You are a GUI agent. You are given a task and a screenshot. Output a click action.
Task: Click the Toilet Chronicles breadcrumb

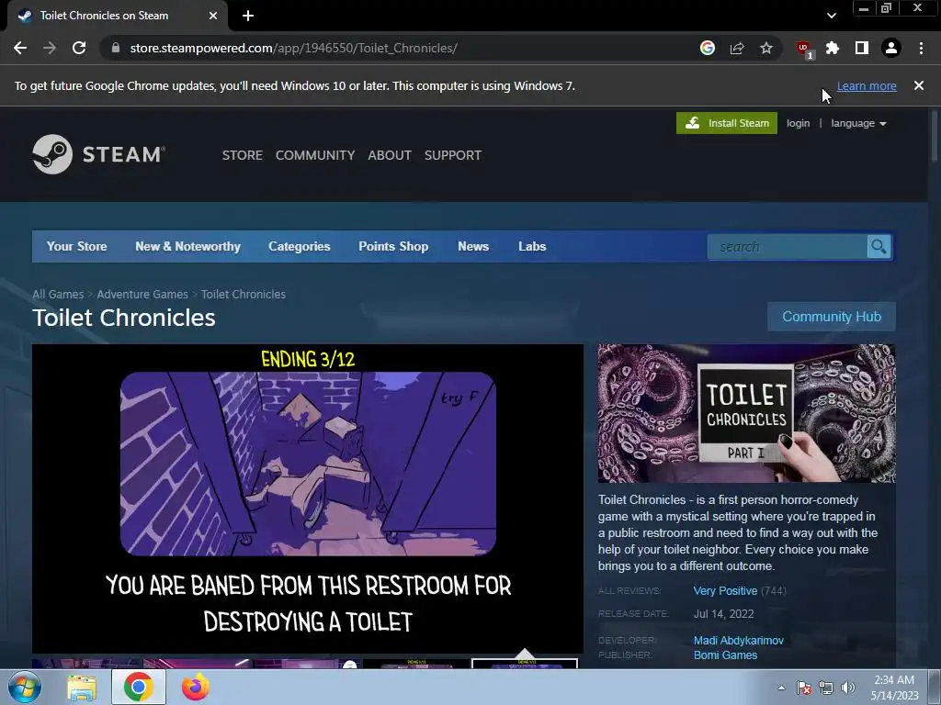coord(243,295)
